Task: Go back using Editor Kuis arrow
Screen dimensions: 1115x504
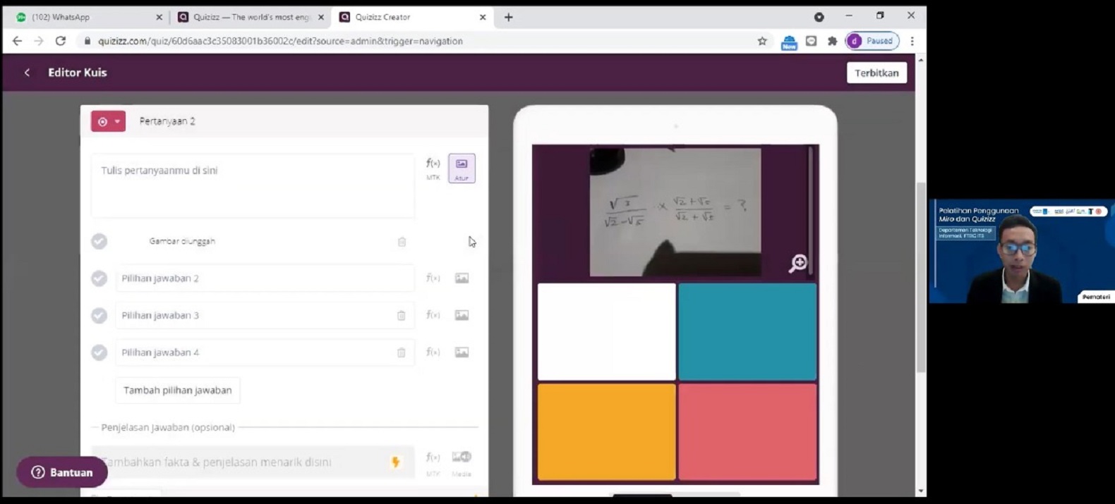Action: point(27,73)
